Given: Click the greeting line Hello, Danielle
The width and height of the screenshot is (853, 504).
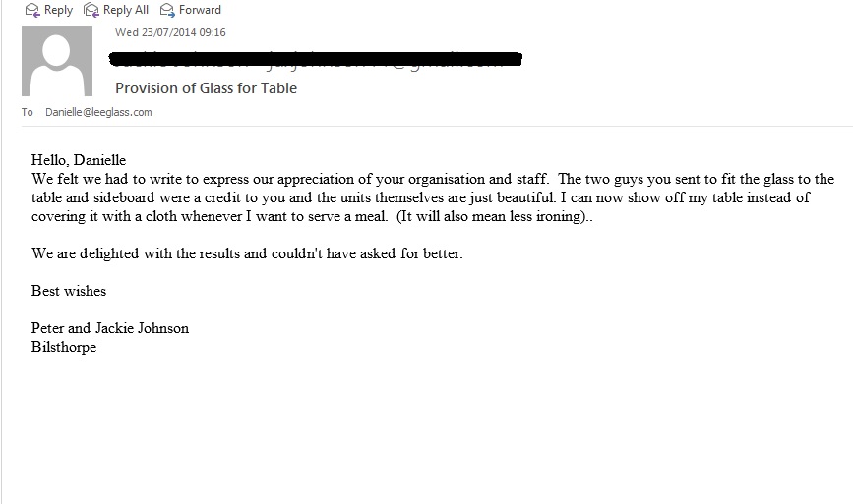Looking at the screenshot, I should (x=79, y=161).
